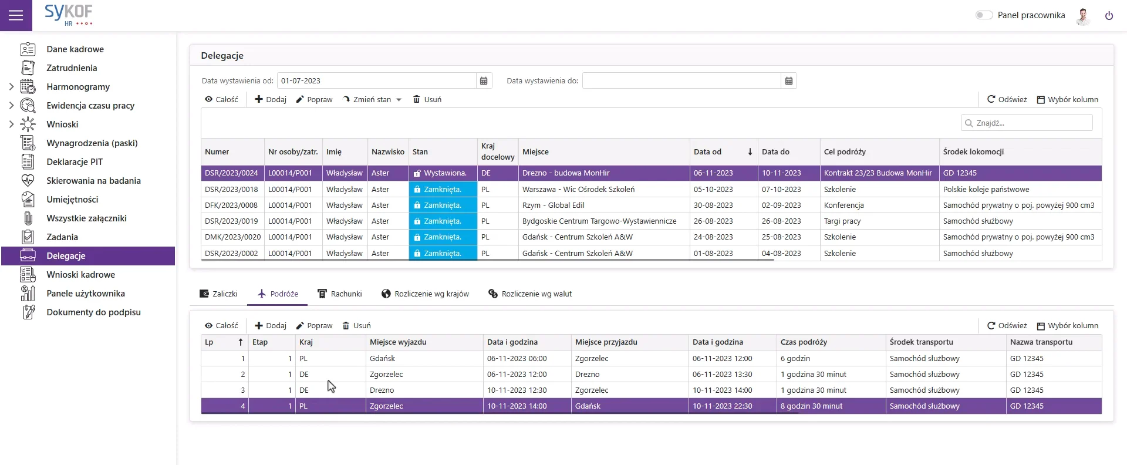
Task: Open Skierowania na badania in sidebar
Action: (x=93, y=181)
